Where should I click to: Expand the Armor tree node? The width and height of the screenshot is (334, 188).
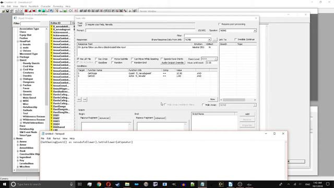[x=18, y=145]
